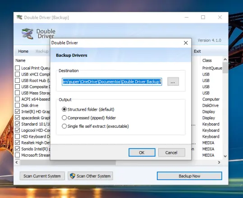
Task: Open destination folder browse (...) button
Action: [x=173, y=81]
